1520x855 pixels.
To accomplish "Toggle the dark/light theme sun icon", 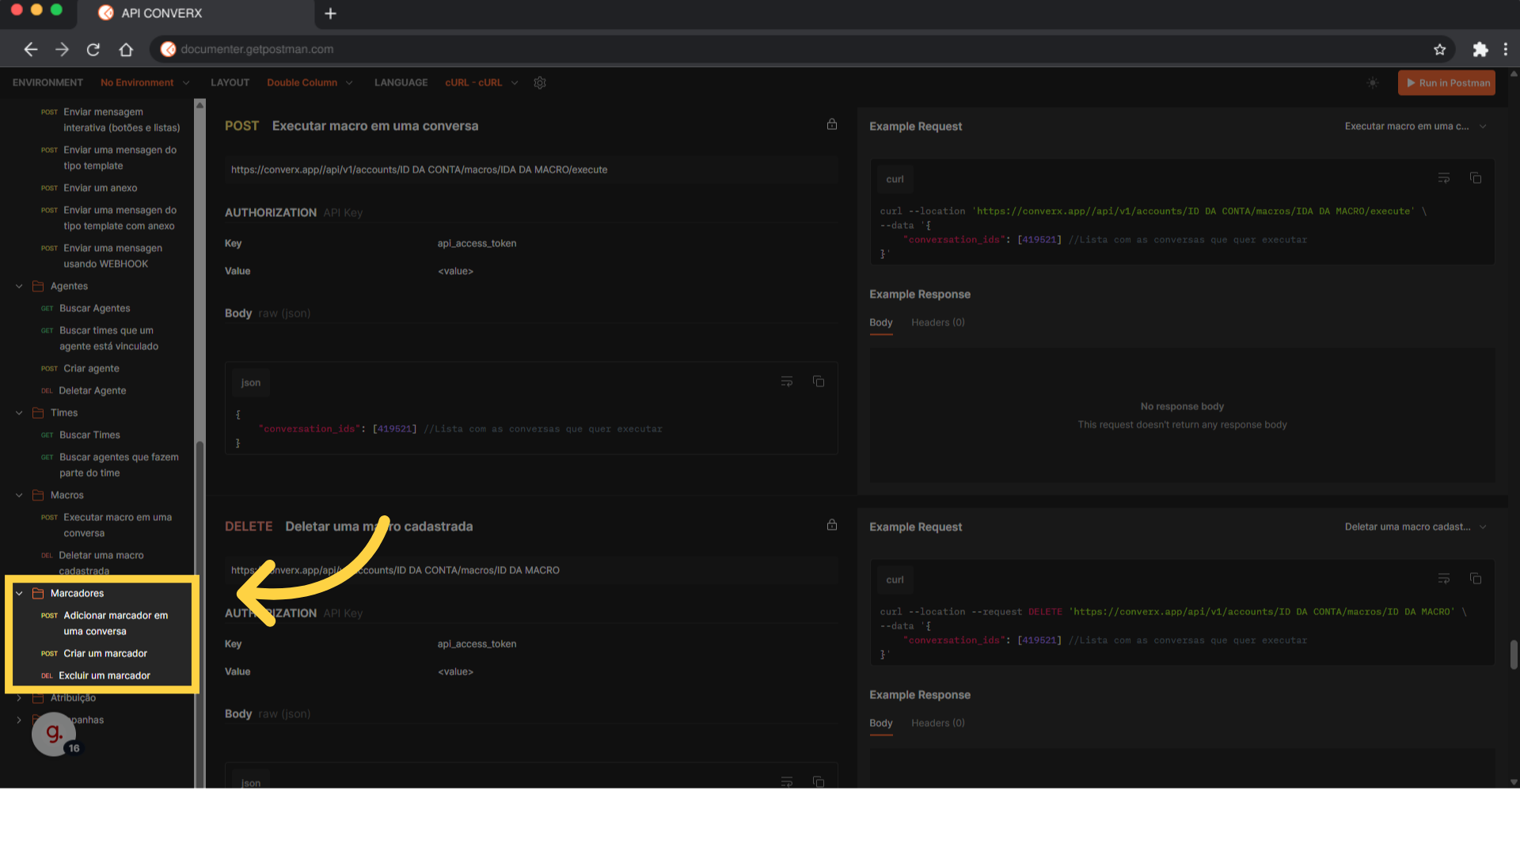I will (1373, 82).
